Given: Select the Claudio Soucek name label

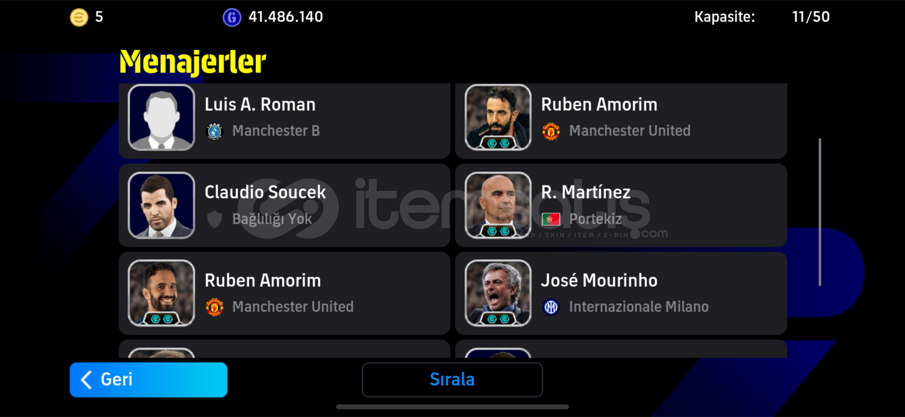Looking at the screenshot, I should pos(265,192).
